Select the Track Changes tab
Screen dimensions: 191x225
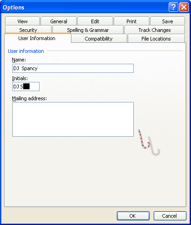[155, 30]
